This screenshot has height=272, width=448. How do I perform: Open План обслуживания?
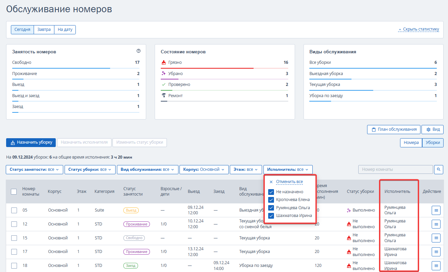pyautogui.click(x=394, y=129)
